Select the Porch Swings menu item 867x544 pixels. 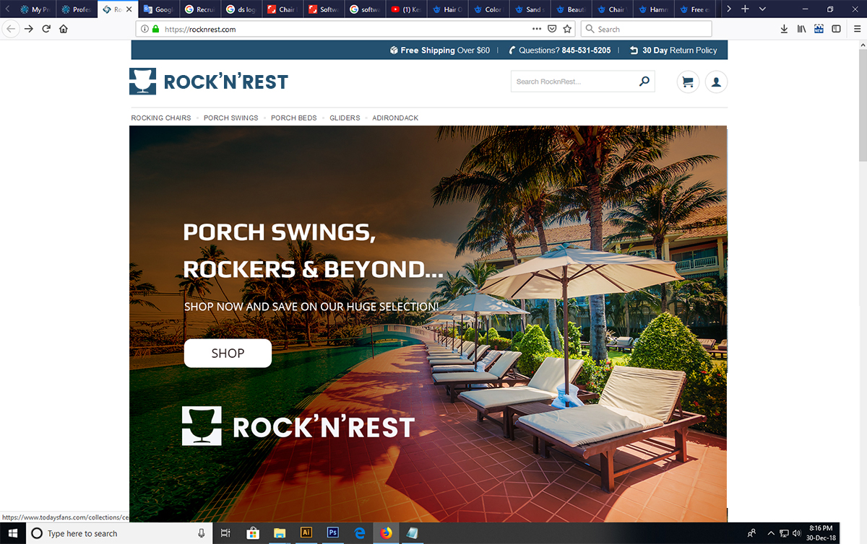pyautogui.click(x=230, y=118)
